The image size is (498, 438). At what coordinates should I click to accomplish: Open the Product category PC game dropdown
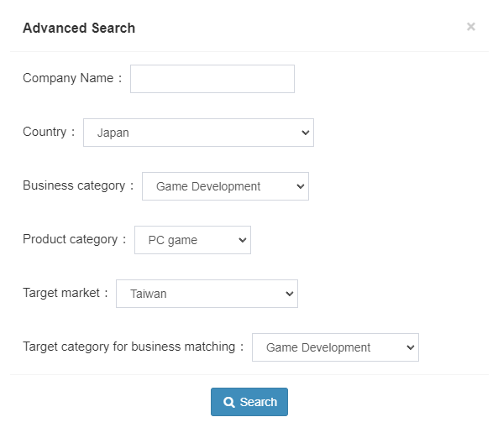pos(192,240)
